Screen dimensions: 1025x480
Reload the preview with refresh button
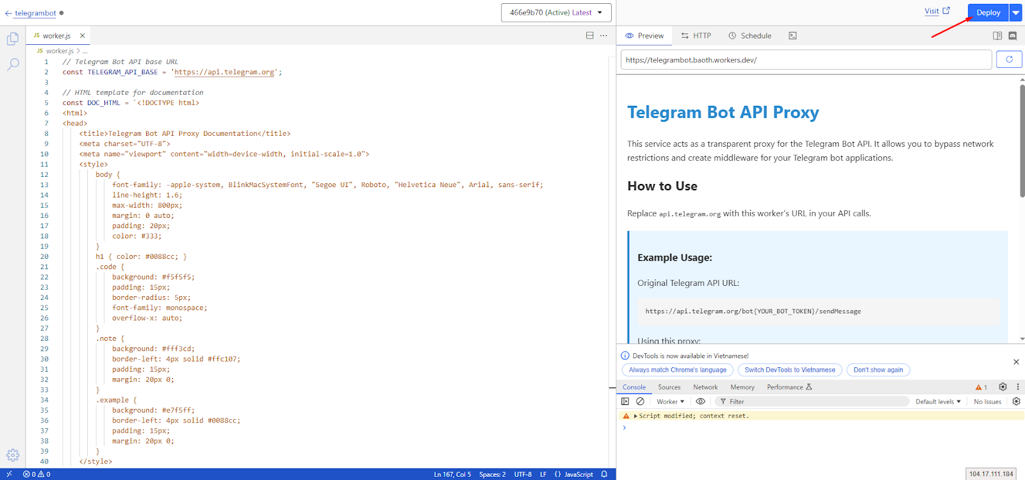coord(1009,60)
